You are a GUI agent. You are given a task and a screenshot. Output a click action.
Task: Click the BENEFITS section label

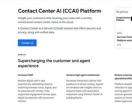(22, 55)
